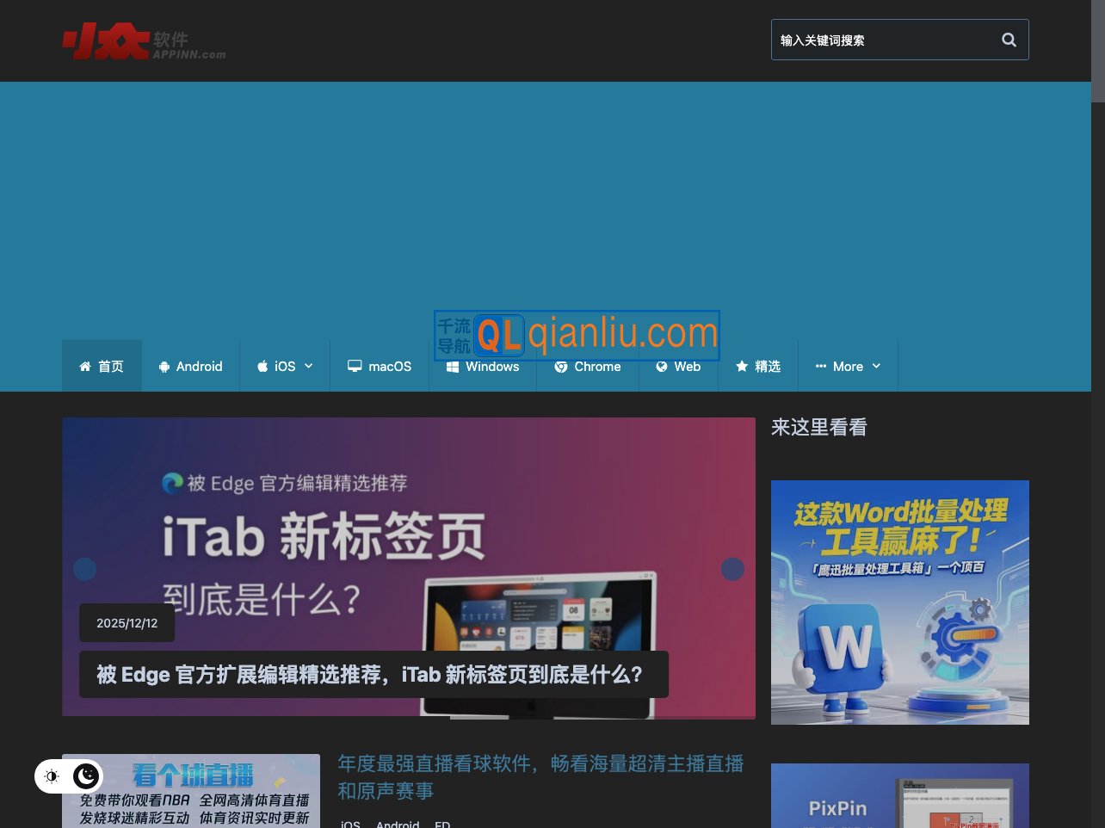
Task: Click the Windows logo icon in the navbar
Action: point(451,366)
